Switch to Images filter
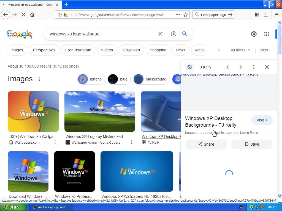Screen dimensions: 282x211 pyautogui.click(x=17, y=50)
